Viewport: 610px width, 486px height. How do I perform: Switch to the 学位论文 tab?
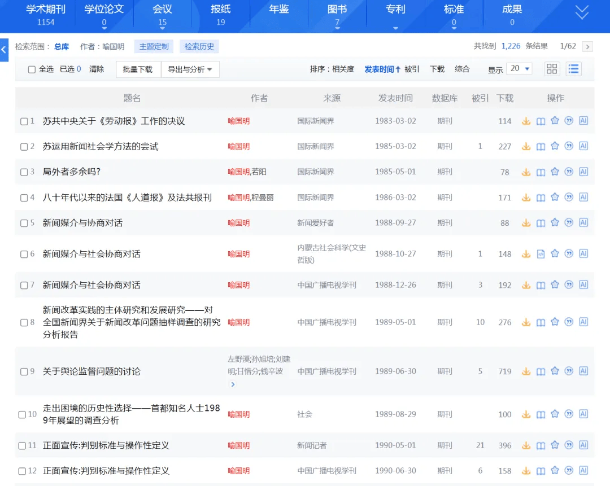click(x=104, y=15)
